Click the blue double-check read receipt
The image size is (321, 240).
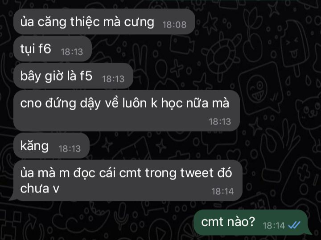pos(294,225)
